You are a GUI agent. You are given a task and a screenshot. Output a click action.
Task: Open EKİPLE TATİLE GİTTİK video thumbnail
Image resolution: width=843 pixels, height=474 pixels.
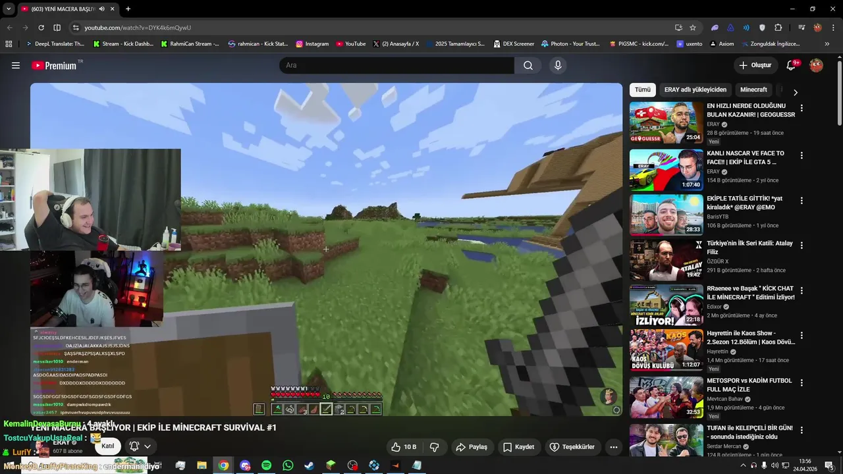coord(666,215)
